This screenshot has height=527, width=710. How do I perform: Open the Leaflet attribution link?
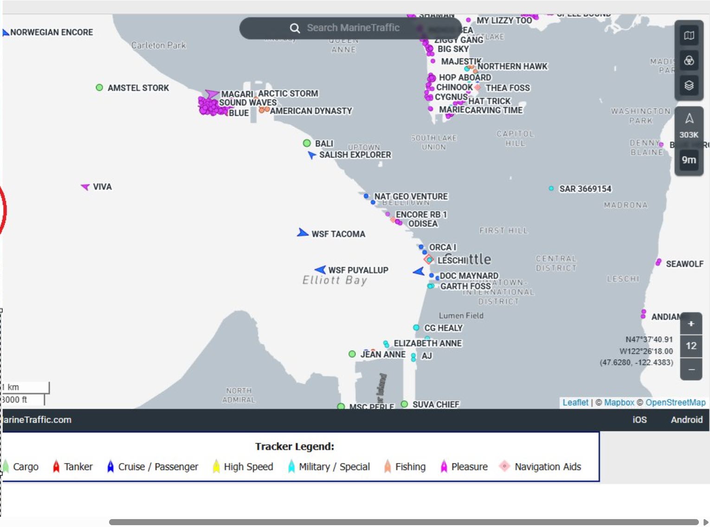coord(575,403)
